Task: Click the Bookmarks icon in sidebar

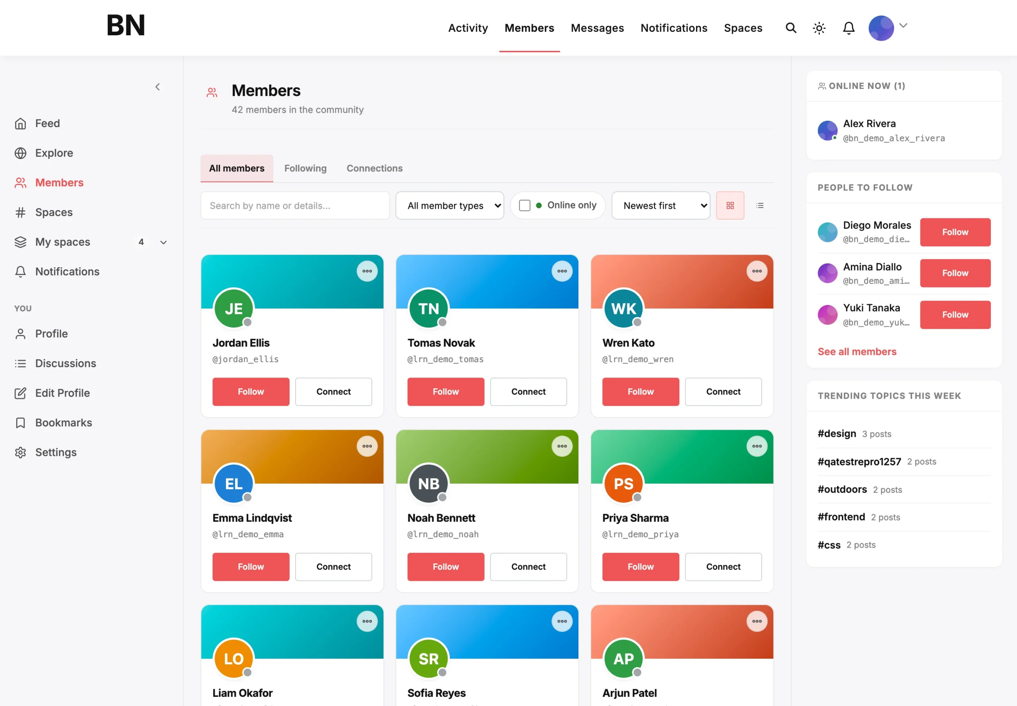Action: (20, 422)
